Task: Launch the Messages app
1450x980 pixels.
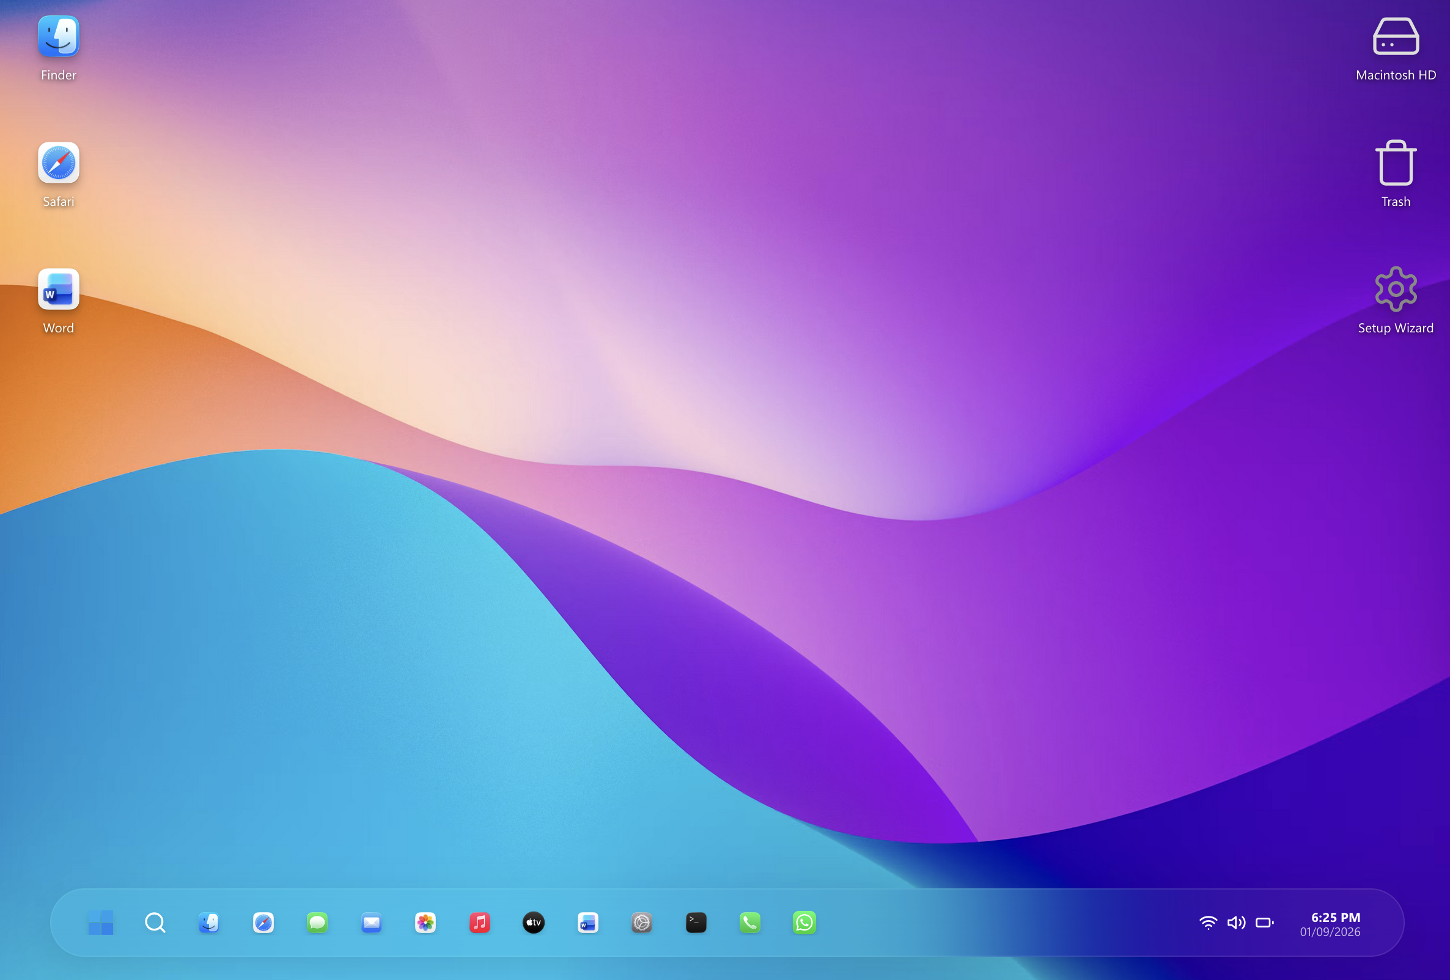Action: point(317,923)
